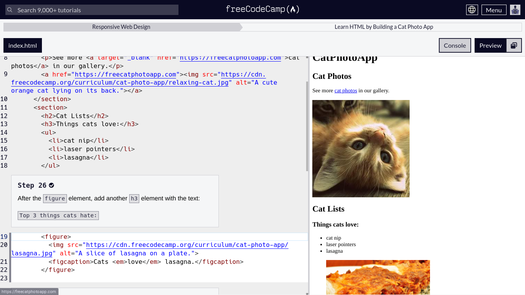Viewport: 525px width, 295px height.
Task: Toggle the Console panel
Action: tap(455, 45)
